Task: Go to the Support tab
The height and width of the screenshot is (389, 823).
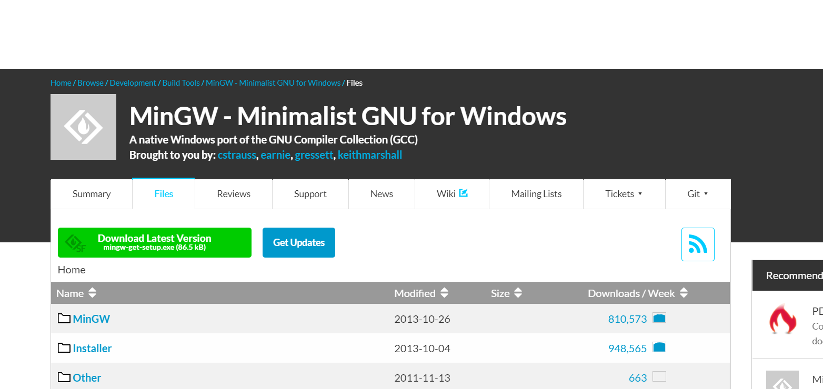Action: 310,194
